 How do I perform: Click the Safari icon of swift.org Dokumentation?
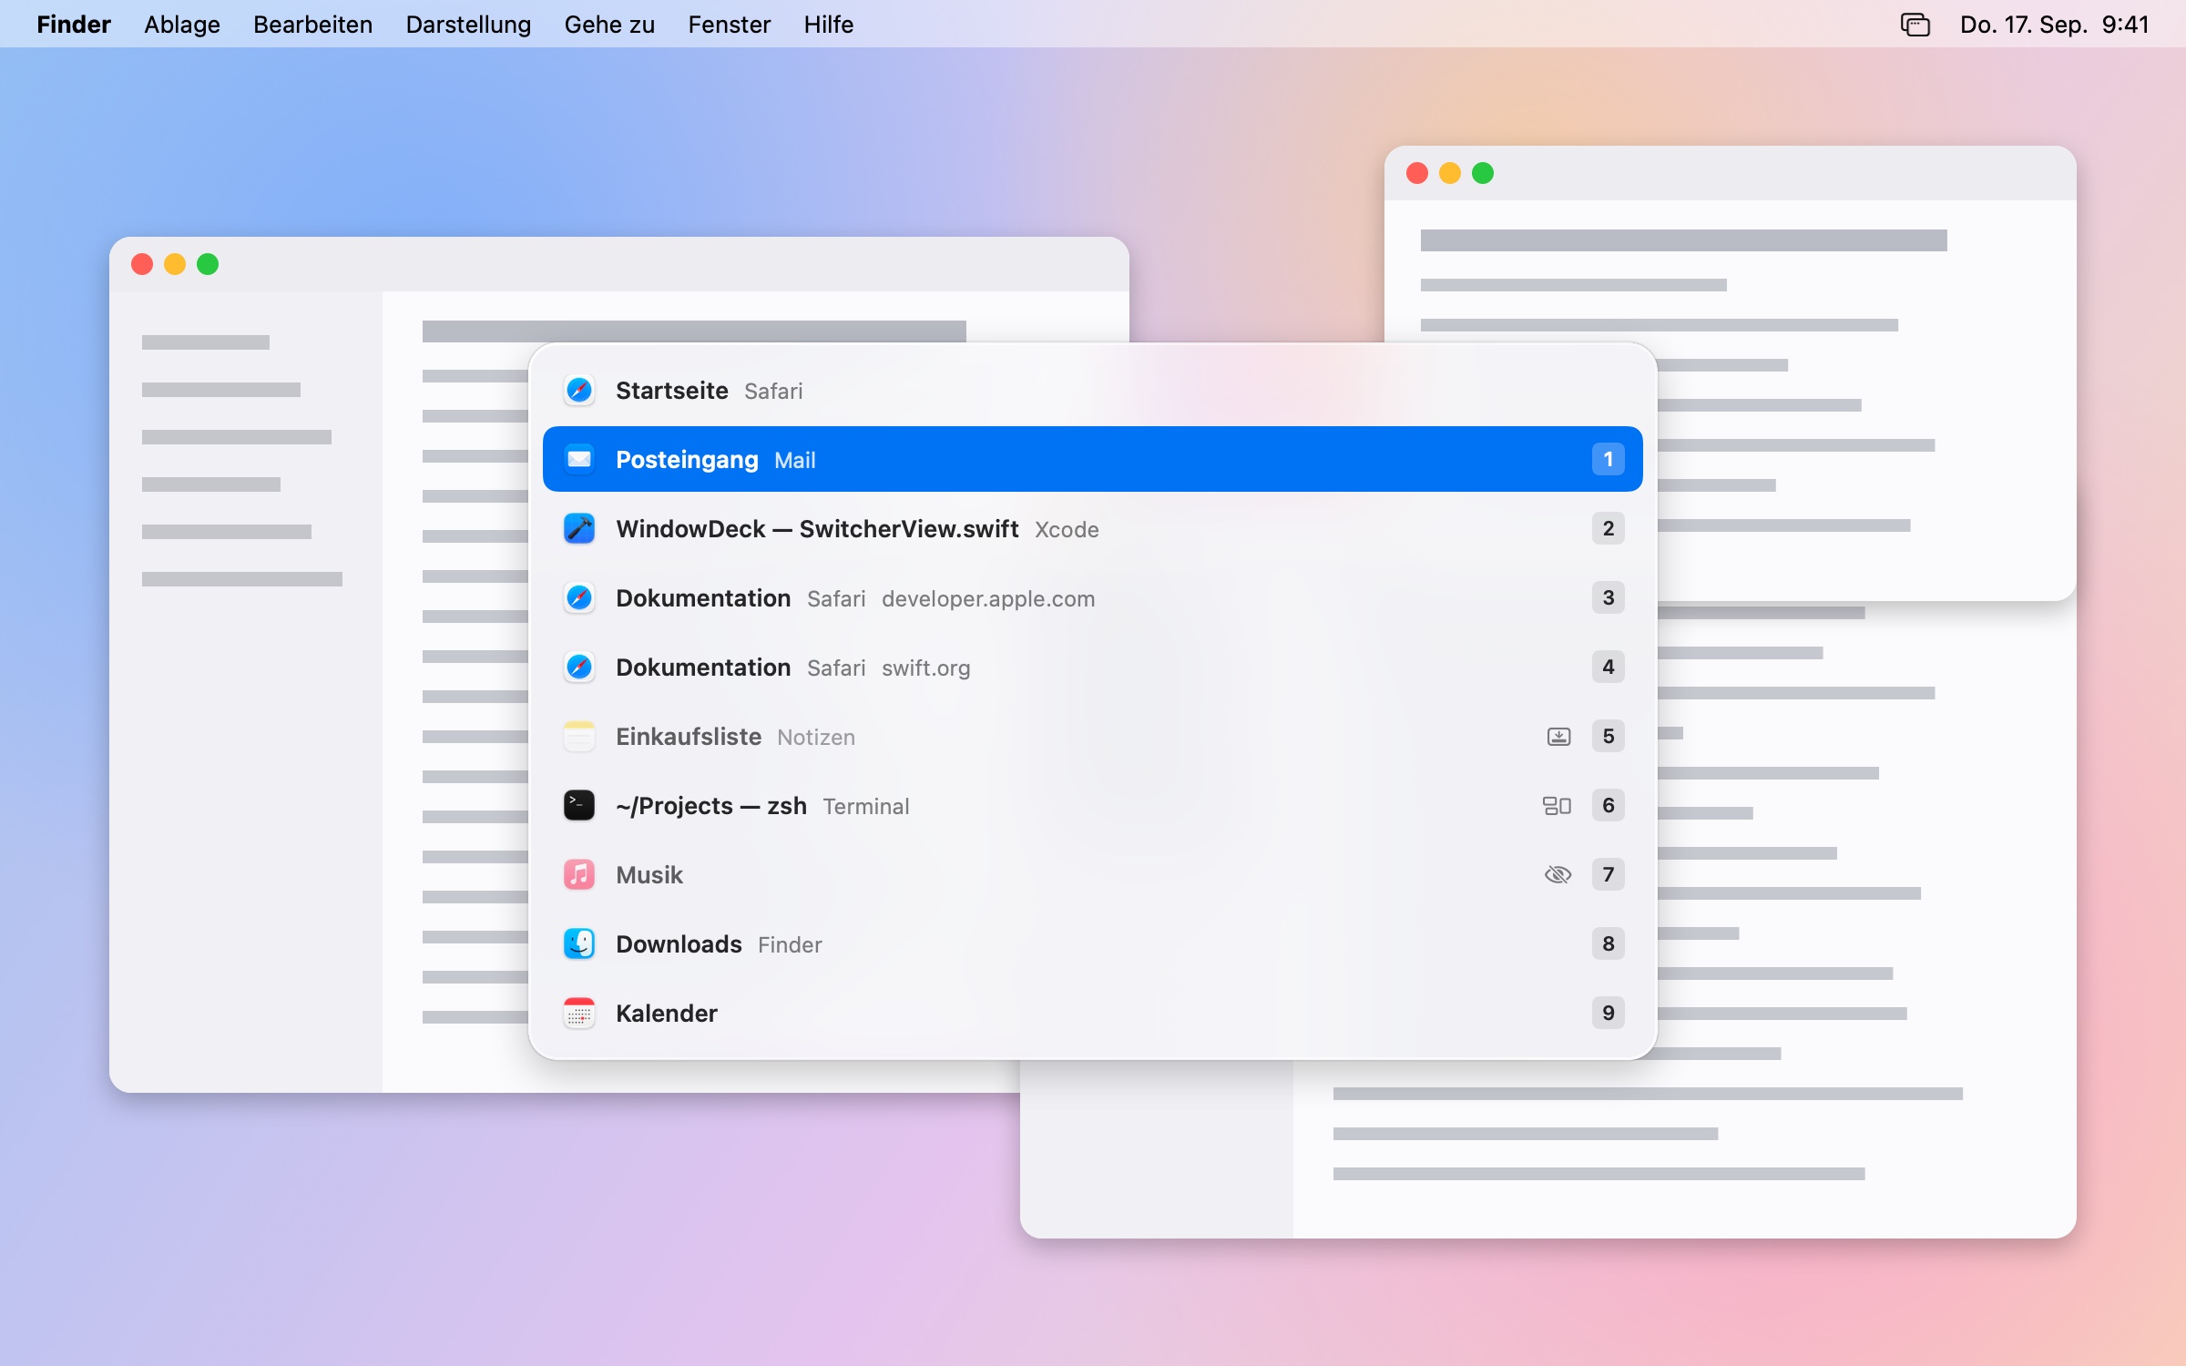(579, 668)
